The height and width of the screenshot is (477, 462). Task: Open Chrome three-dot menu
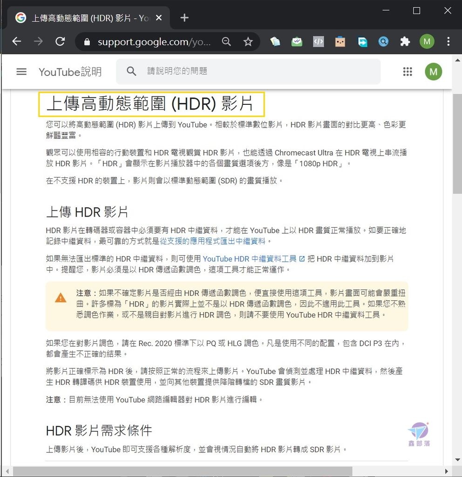(x=448, y=41)
